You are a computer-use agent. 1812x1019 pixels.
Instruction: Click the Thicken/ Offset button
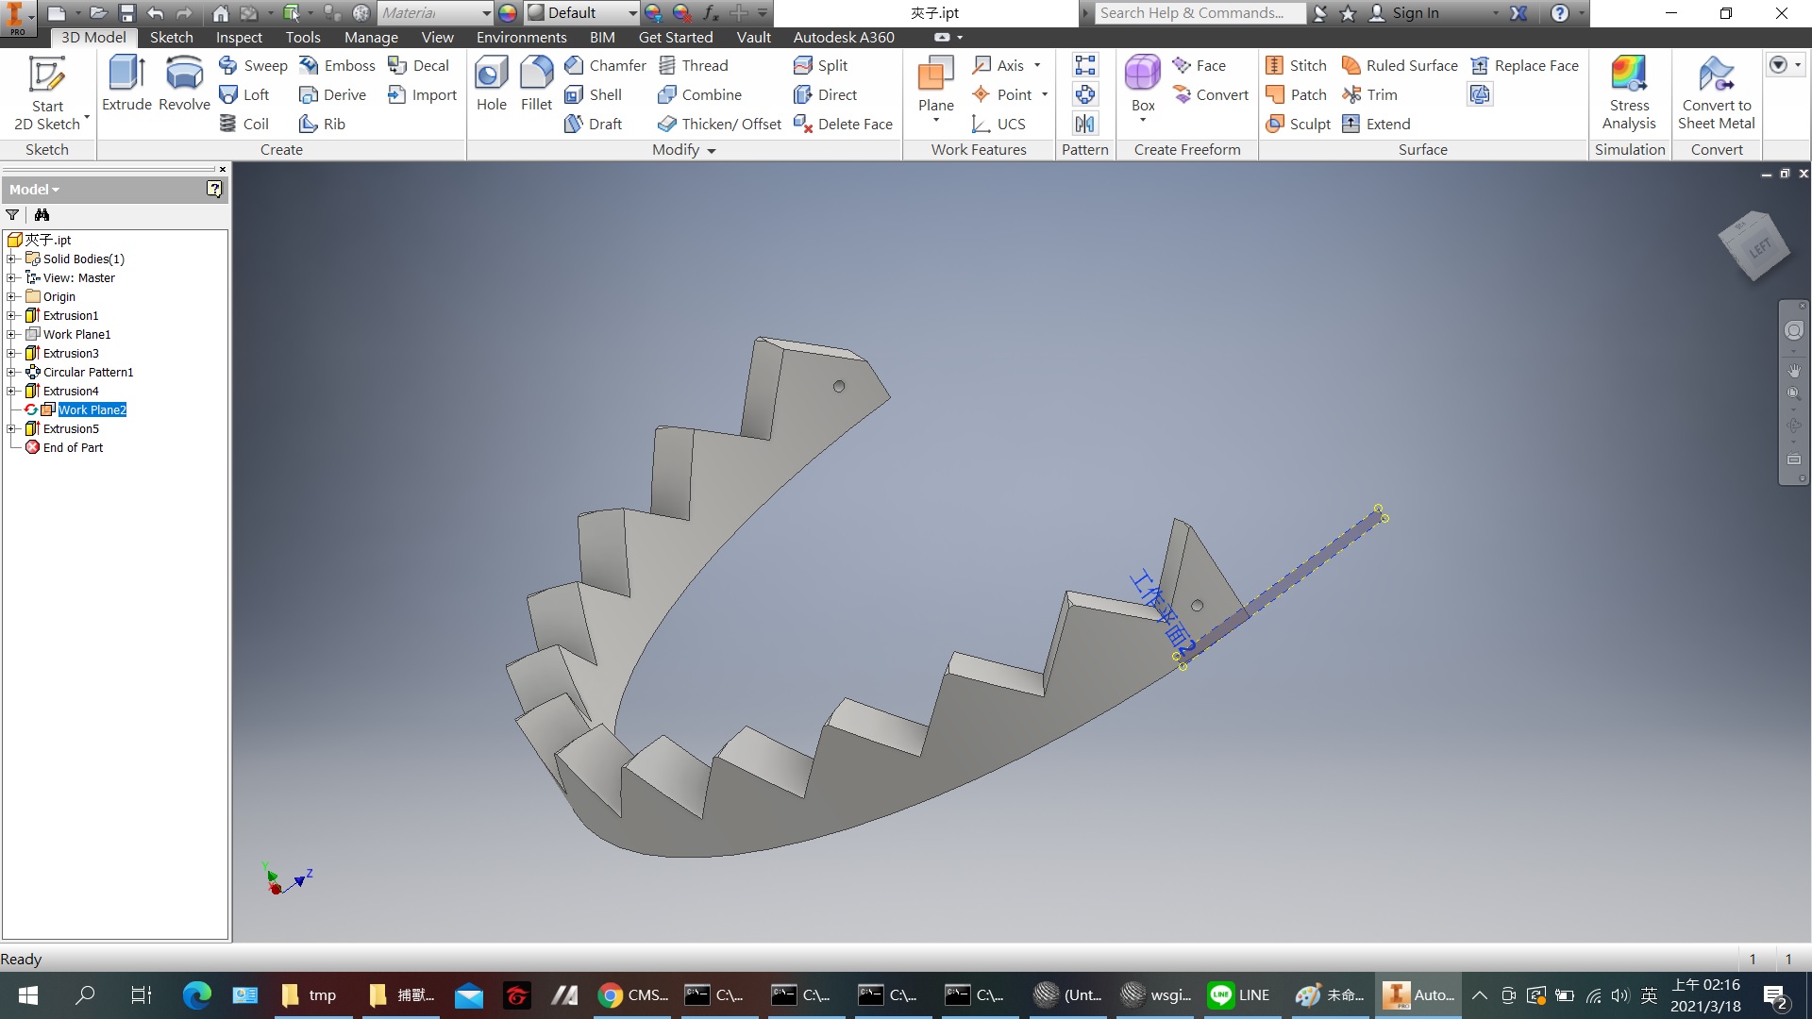pyautogui.click(x=720, y=124)
